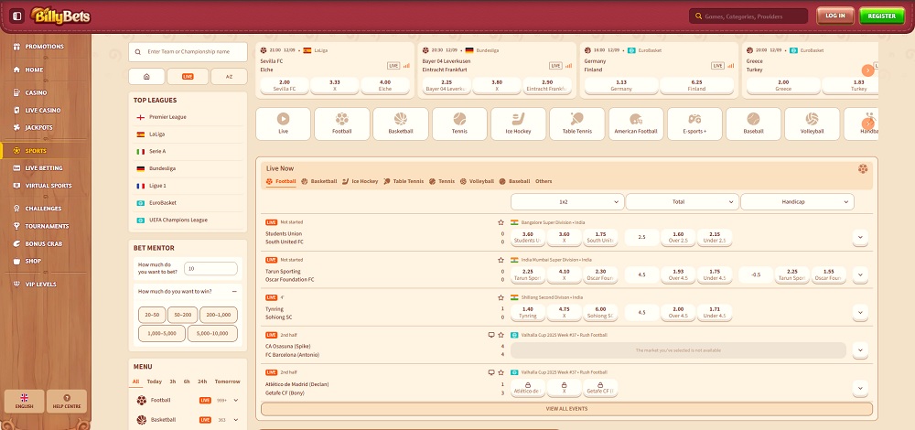Favorite the Tarun Sporting match star
Image resolution: width=915 pixels, height=430 pixels.
(501, 260)
